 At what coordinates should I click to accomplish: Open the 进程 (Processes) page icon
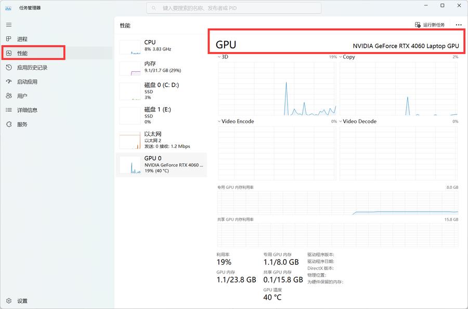(x=9, y=39)
